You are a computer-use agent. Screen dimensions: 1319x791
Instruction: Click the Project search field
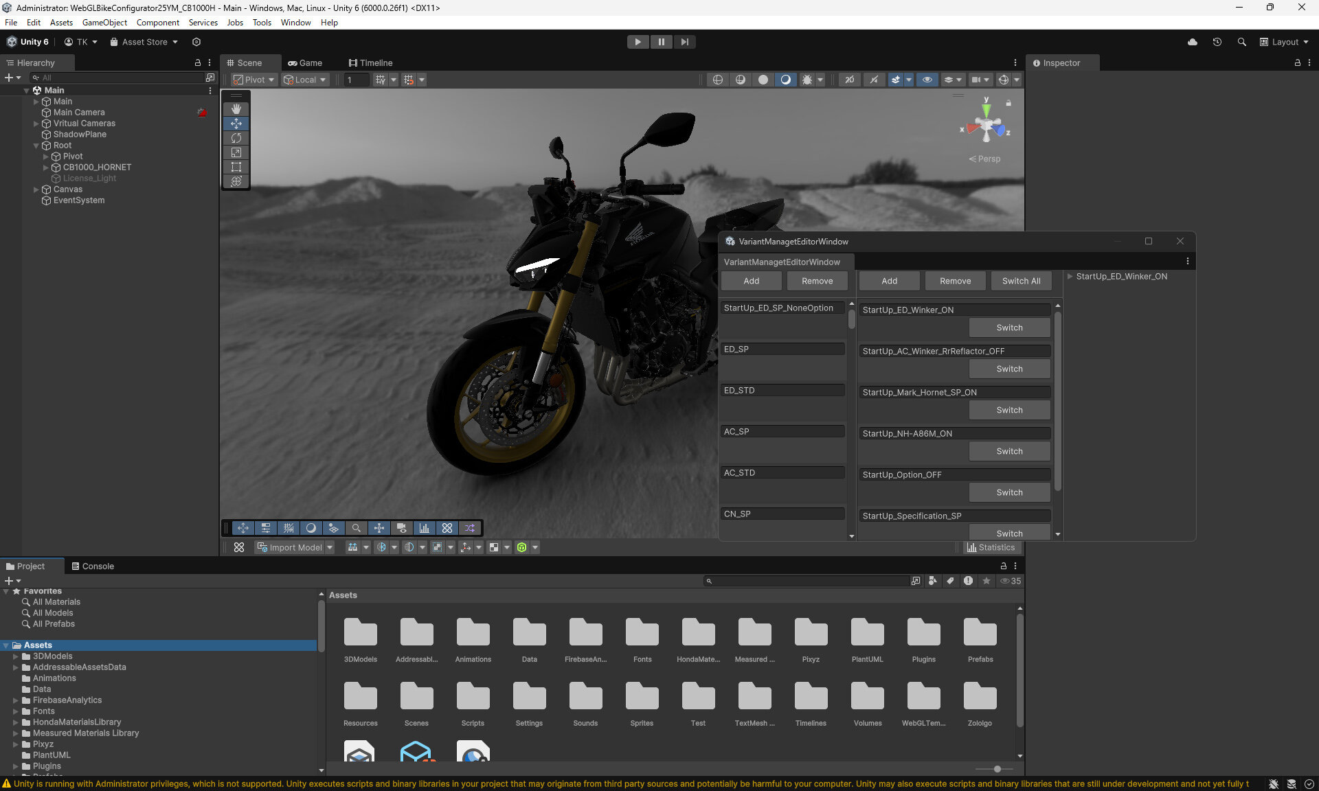click(808, 581)
